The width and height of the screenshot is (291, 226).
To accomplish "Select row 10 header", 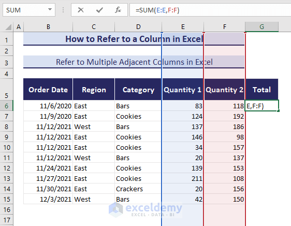I will click(7, 147).
